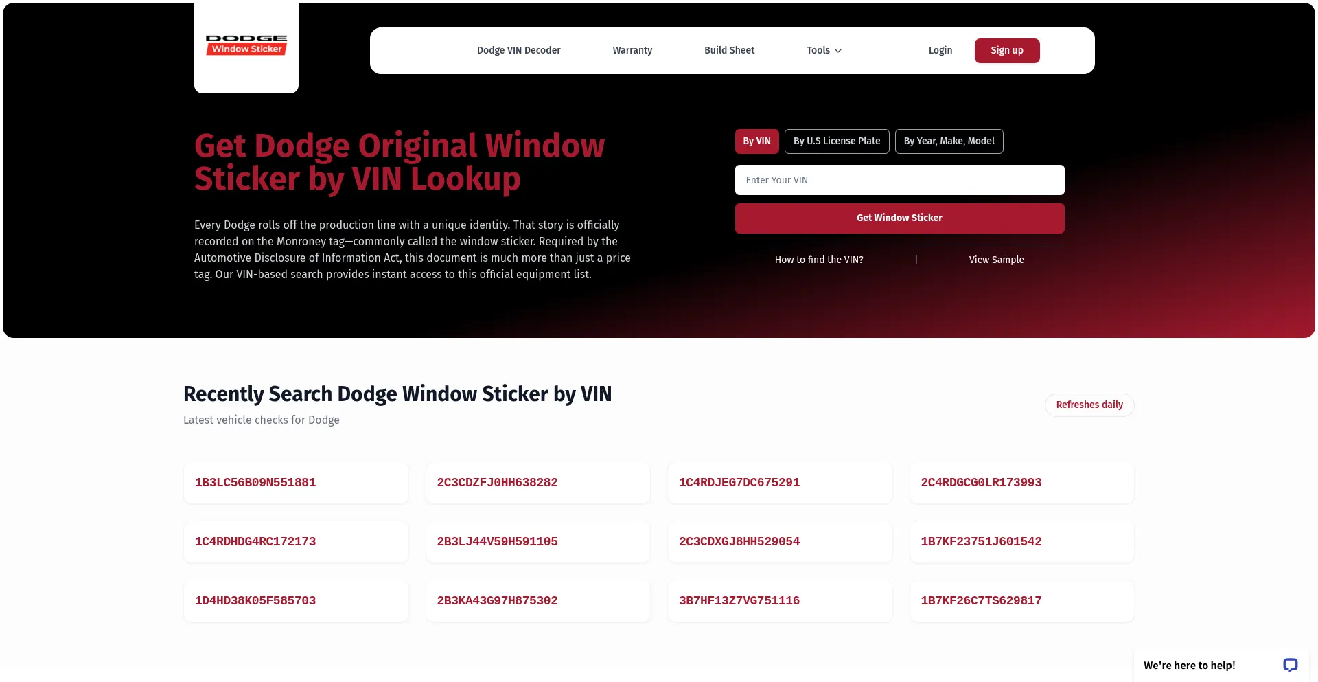Open VIN 3B7HF13Z7VG751116 card
Viewport: 1318px width, 682px height.
780,601
